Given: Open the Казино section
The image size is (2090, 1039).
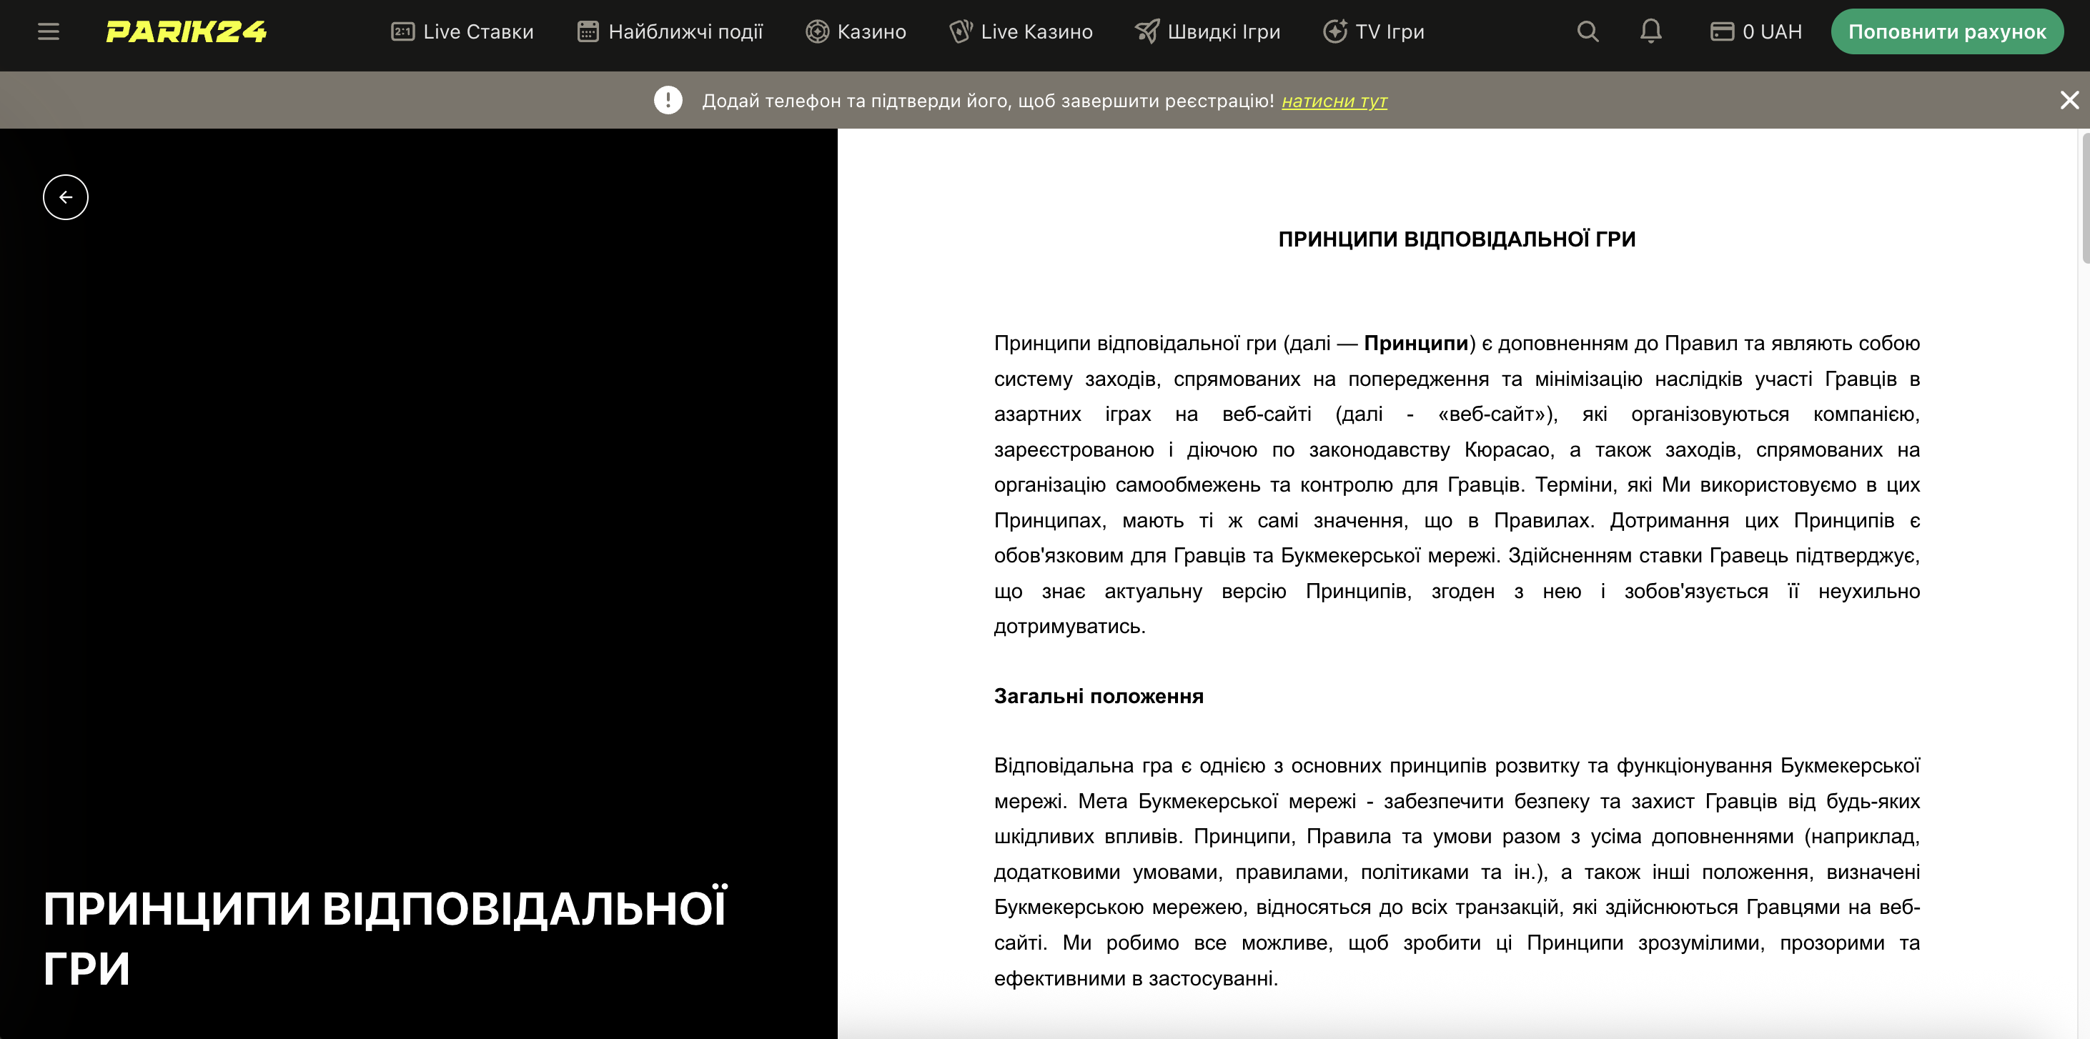Looking at the screenshot, I should tap(871, 31).
